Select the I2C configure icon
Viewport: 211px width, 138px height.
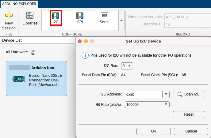(56, 16)
